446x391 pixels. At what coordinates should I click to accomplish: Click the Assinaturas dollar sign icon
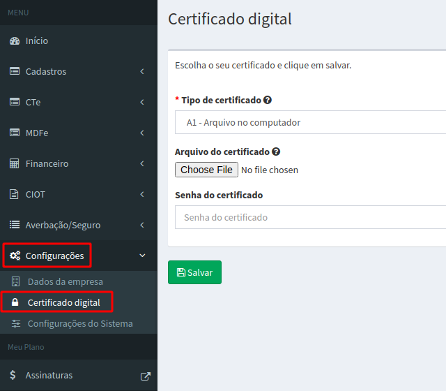(14, 375)
